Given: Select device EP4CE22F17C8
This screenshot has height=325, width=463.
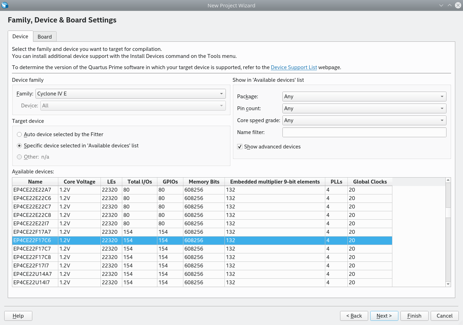Looking at the screenshot, I should coord(202,257).
